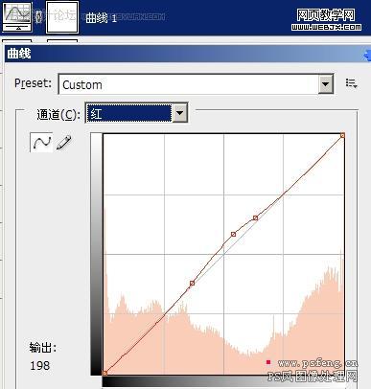Screen dimensions: 371x389
Task: Click the 输出 label
Action: [x=42, y=347]
